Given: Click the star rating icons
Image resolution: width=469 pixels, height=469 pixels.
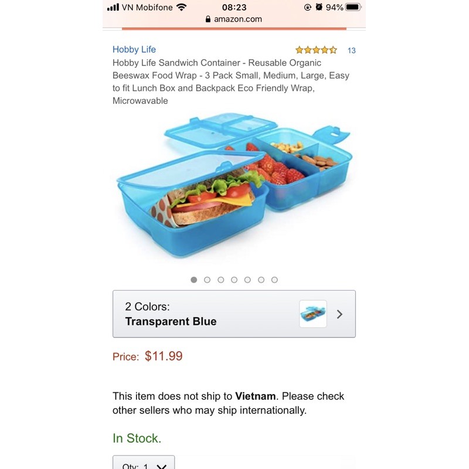Looking at the screenshot, I should click(316, 50).
